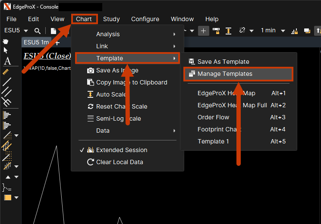Select the pitchfork drawing tool
This screenshot has width=321, height=224.
[6, 102]
